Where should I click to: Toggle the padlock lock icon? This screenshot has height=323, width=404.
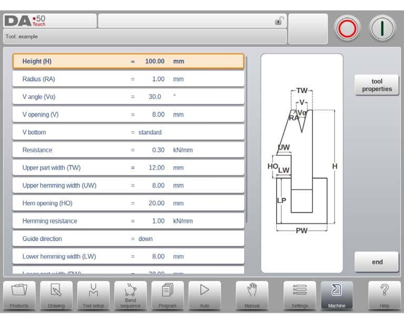click(279, 20)
